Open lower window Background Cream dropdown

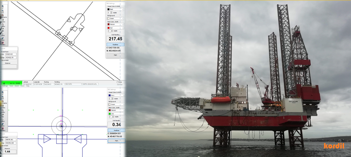pyautogui.click(x=117, y=104)
